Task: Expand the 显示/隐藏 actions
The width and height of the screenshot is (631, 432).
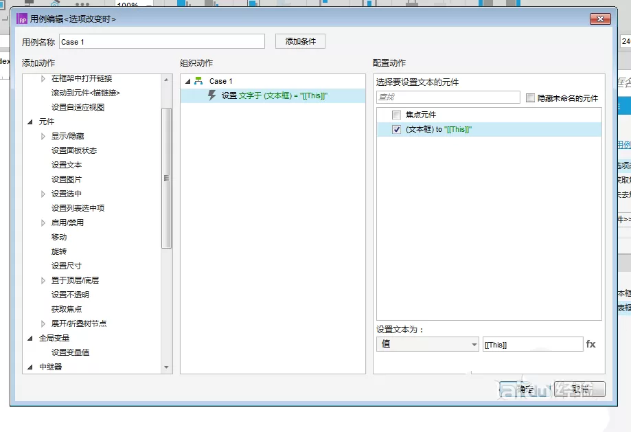Action: coord(43,137)
